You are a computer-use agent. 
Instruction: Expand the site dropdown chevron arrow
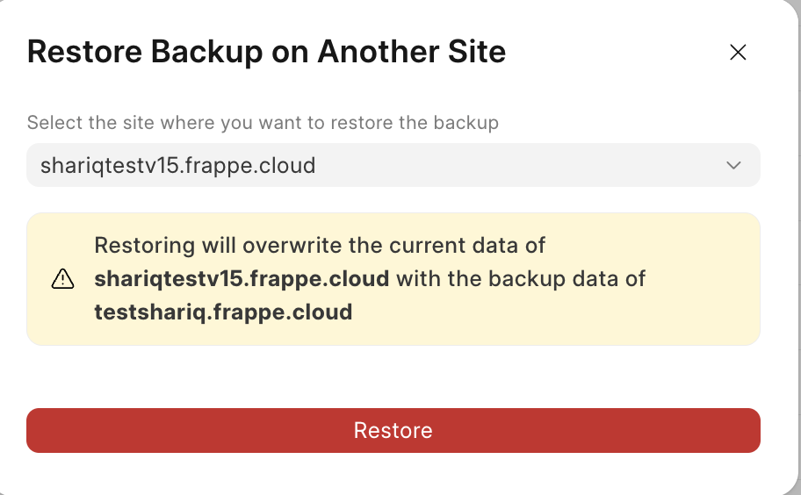click(x=733, y=165)
